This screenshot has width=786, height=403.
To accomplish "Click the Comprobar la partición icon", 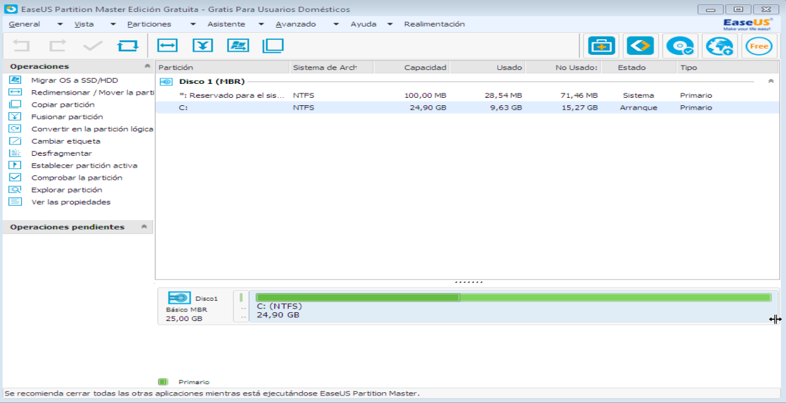I will coord(15,178).
